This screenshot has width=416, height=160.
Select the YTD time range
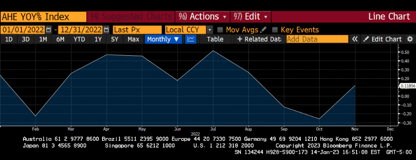(79, 39)
